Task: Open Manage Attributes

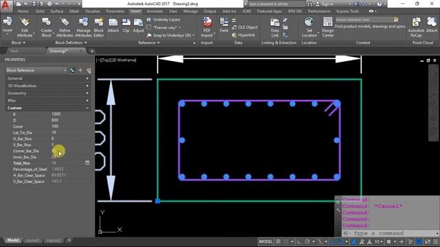Action: (x=83, y=27)
